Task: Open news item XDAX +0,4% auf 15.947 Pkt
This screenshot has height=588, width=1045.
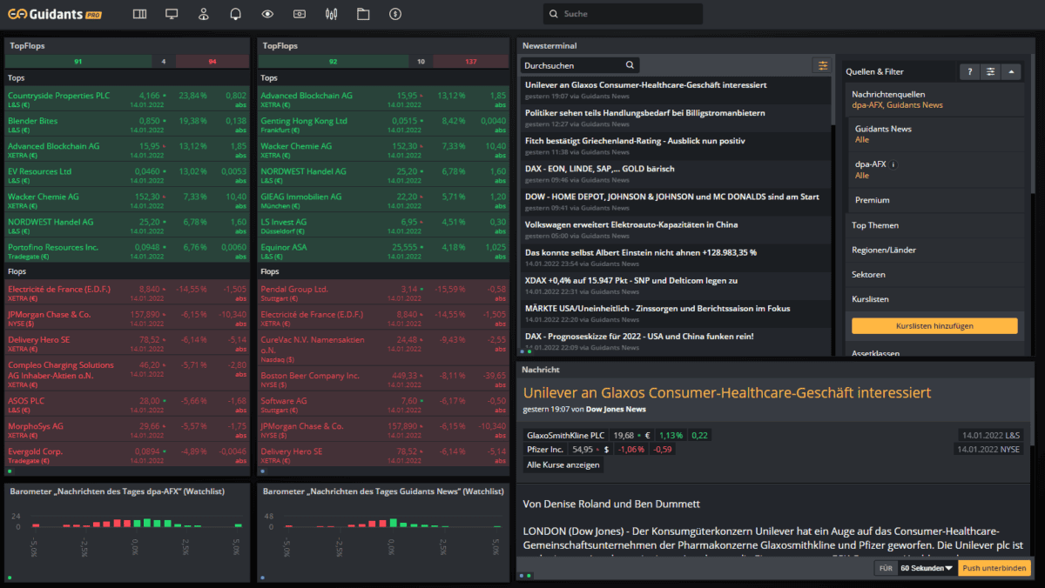Action: [676, 284]
